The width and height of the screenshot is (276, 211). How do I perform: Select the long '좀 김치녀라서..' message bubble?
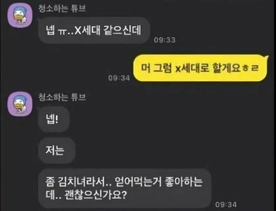(x=125, y=189)
